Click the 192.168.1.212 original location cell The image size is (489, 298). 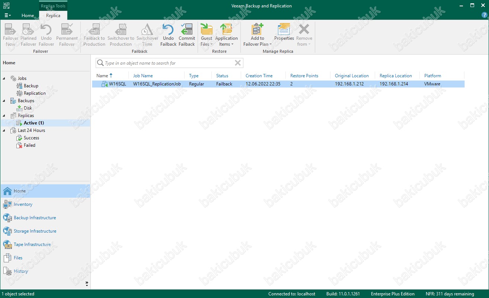pyautogui.click(x=349, y=84)
